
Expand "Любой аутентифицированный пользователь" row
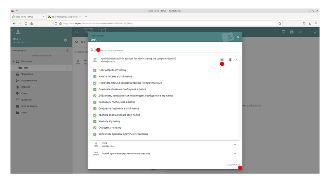235,154
